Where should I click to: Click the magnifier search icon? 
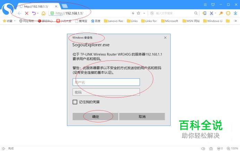tap(196, 13)
